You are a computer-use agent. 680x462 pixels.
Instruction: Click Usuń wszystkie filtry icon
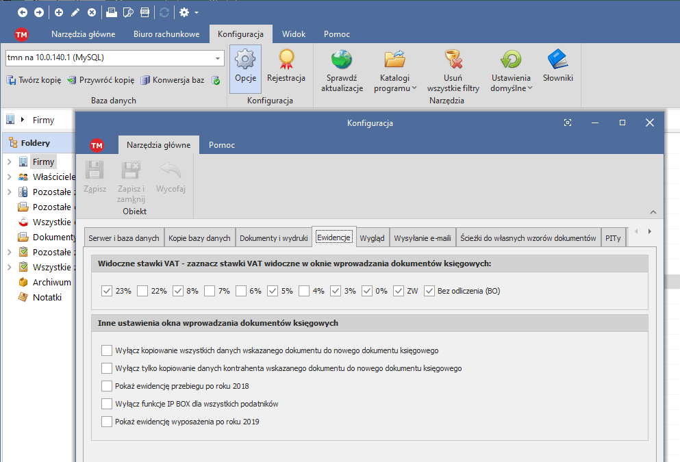pos(453,60)
